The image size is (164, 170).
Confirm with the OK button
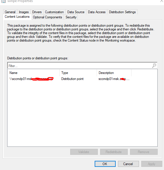105,164
